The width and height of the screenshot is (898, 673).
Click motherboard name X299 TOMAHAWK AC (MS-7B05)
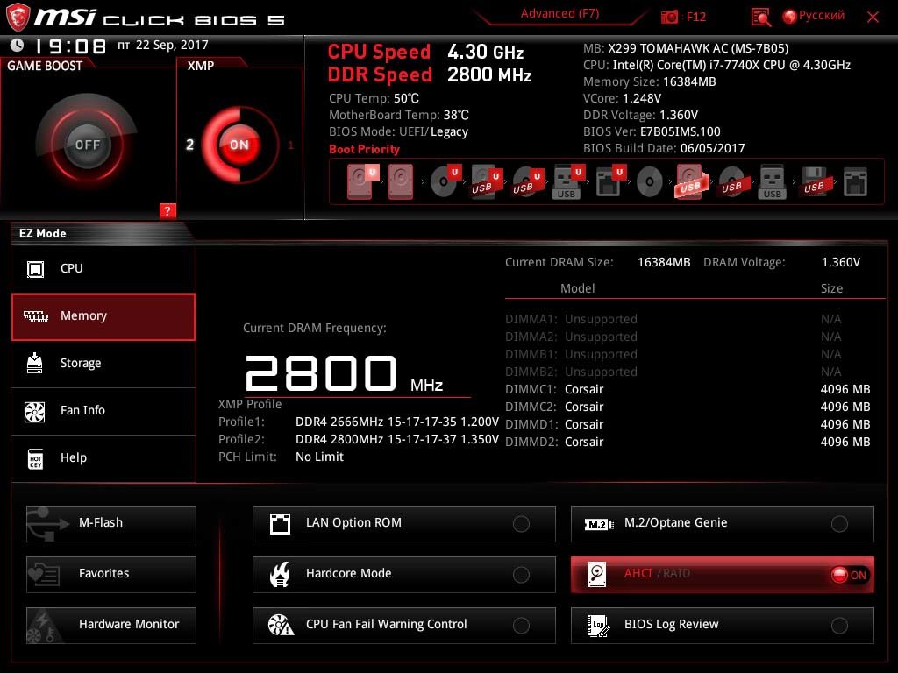(x=698, y=49)
